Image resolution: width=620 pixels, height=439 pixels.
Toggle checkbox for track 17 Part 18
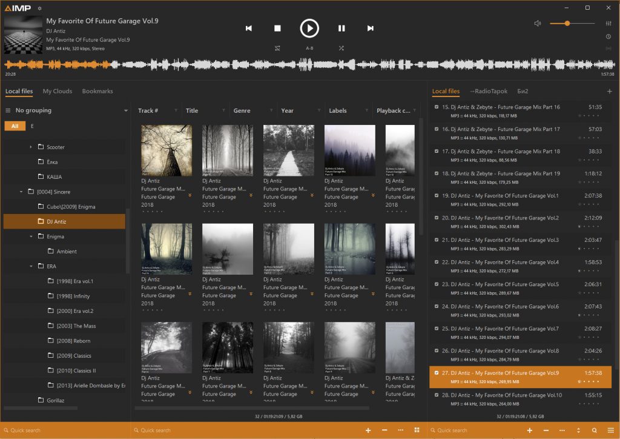[437, 151]
